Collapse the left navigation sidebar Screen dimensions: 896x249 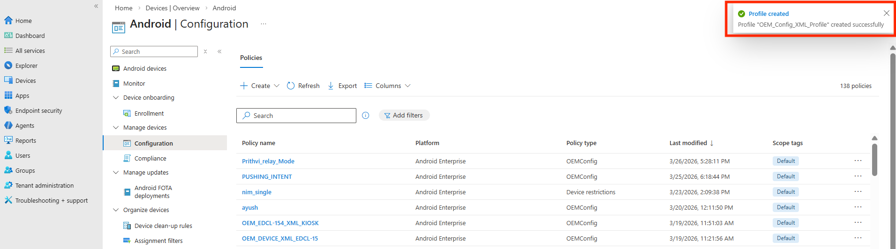pyautogui.click(x=96, y=6)
